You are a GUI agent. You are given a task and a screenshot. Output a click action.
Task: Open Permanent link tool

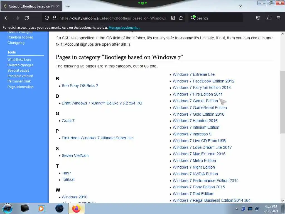tap(19, 81)
